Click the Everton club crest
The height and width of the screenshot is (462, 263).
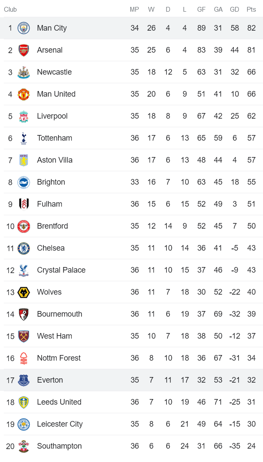pyautogui.click(x=24, y=380)
